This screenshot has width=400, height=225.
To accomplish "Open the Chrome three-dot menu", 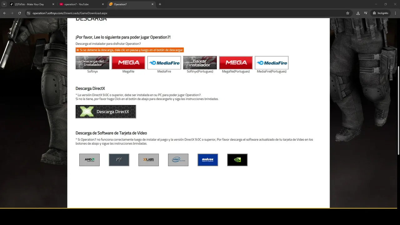I will pos(395,13).
